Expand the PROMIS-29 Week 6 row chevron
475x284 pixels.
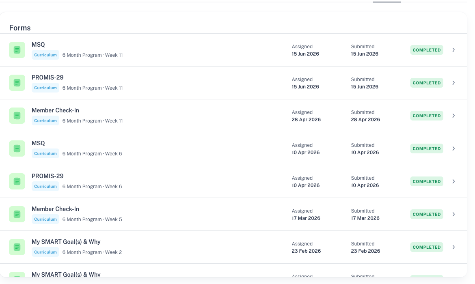click(453, 181)
